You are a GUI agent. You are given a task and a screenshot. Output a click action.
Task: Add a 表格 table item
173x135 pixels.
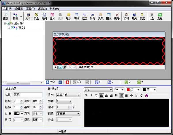tap(77, 16)
